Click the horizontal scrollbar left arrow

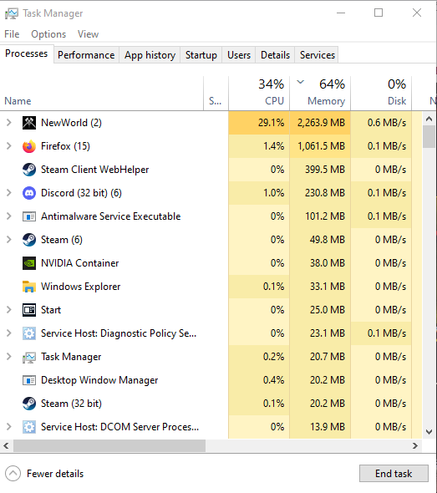[6, 446]
